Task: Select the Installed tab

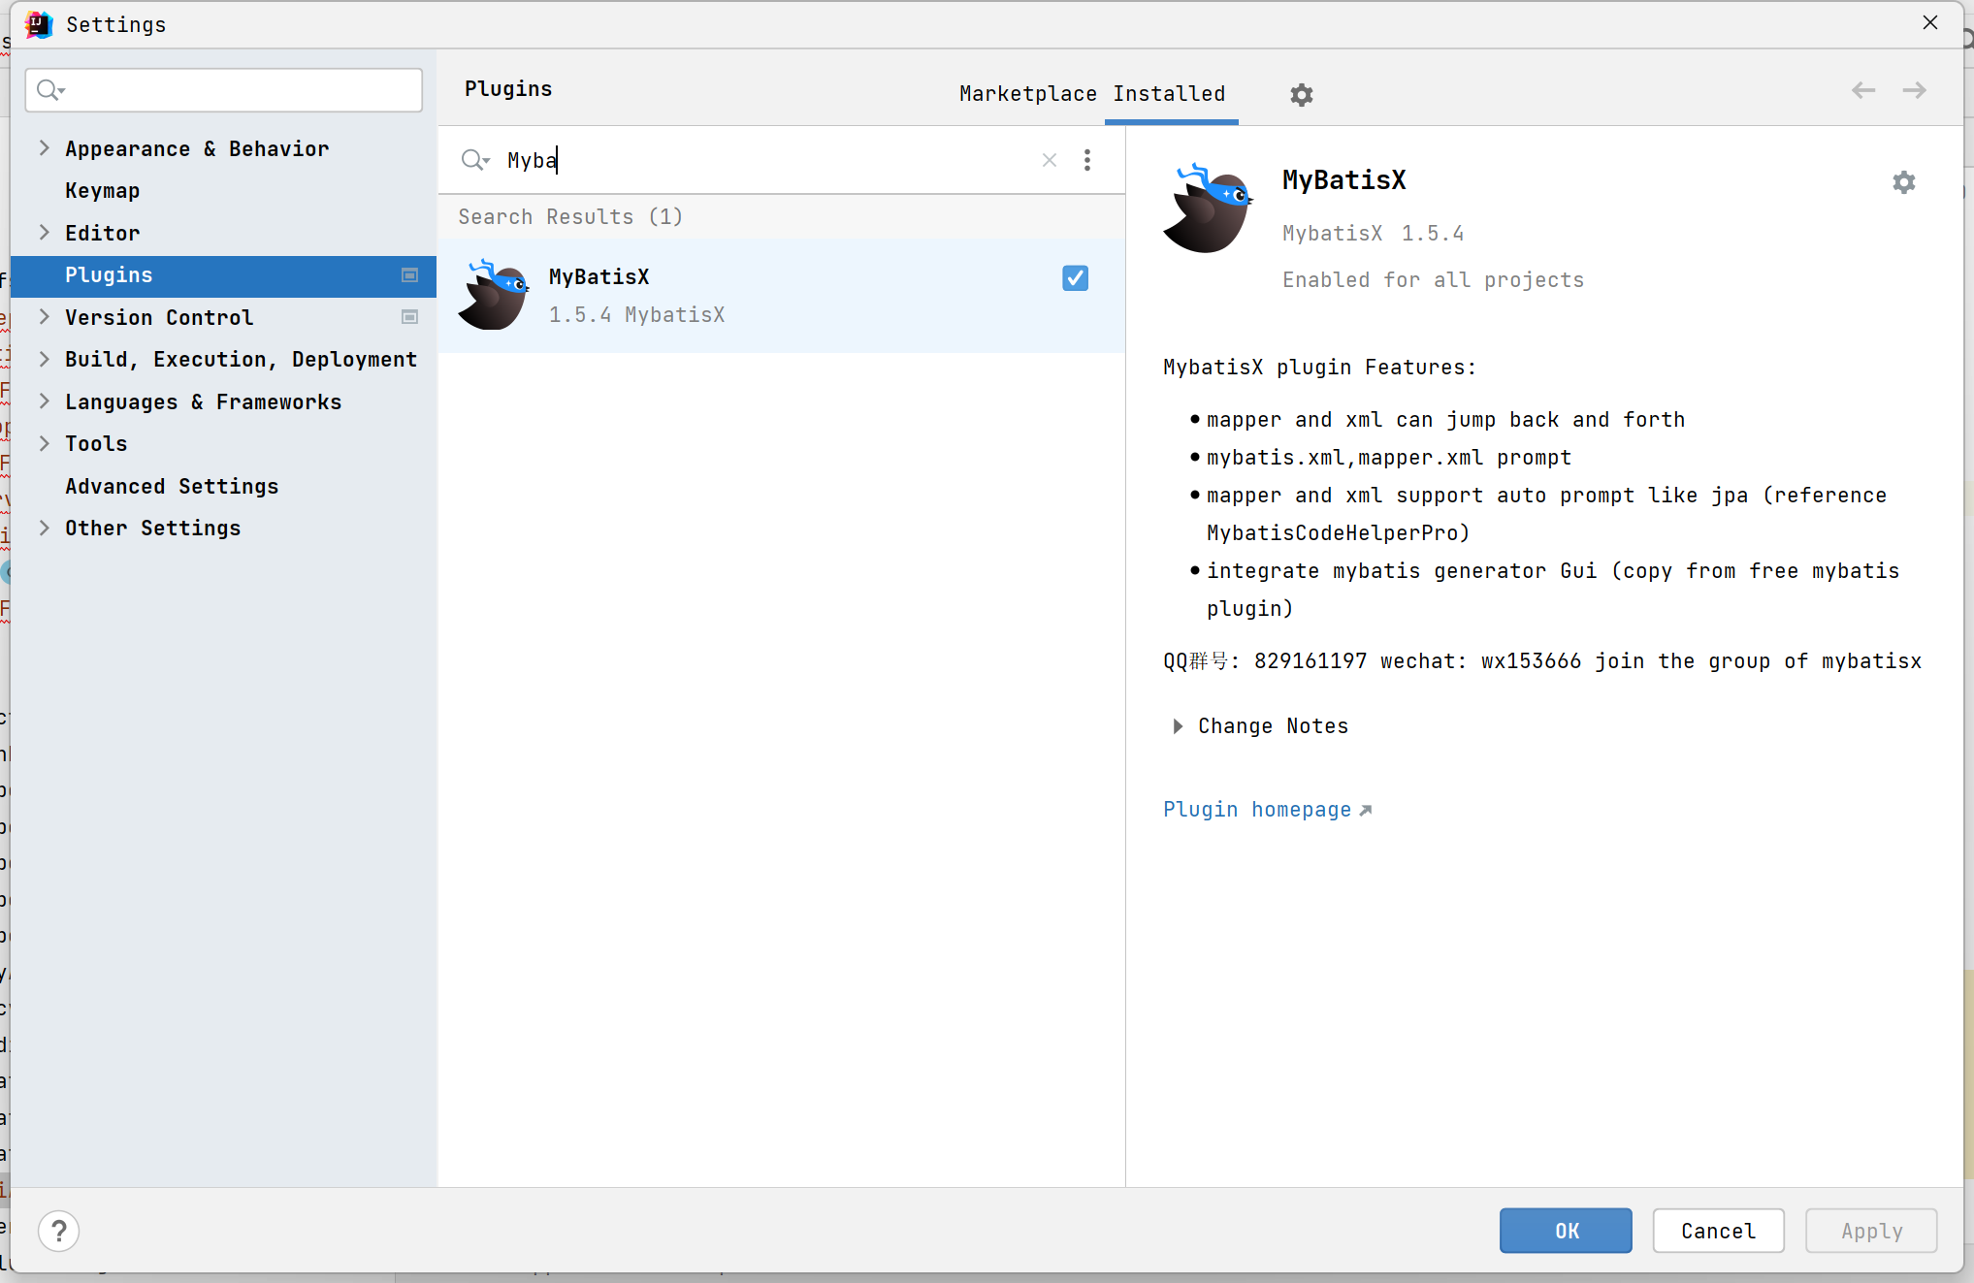Action: click(x=1169, y=94)
